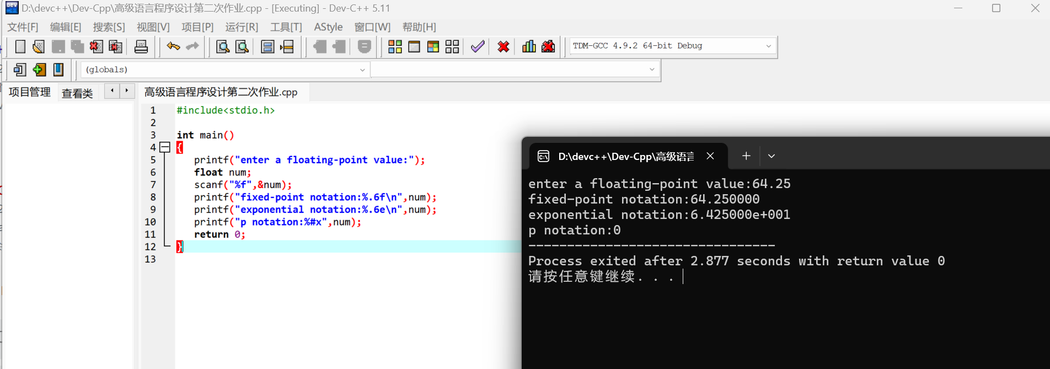Image resolution: width=1050 pixels, height=369 pixels.
Task: Switch to the 查看类 side tab
Action: click(77, 93)
